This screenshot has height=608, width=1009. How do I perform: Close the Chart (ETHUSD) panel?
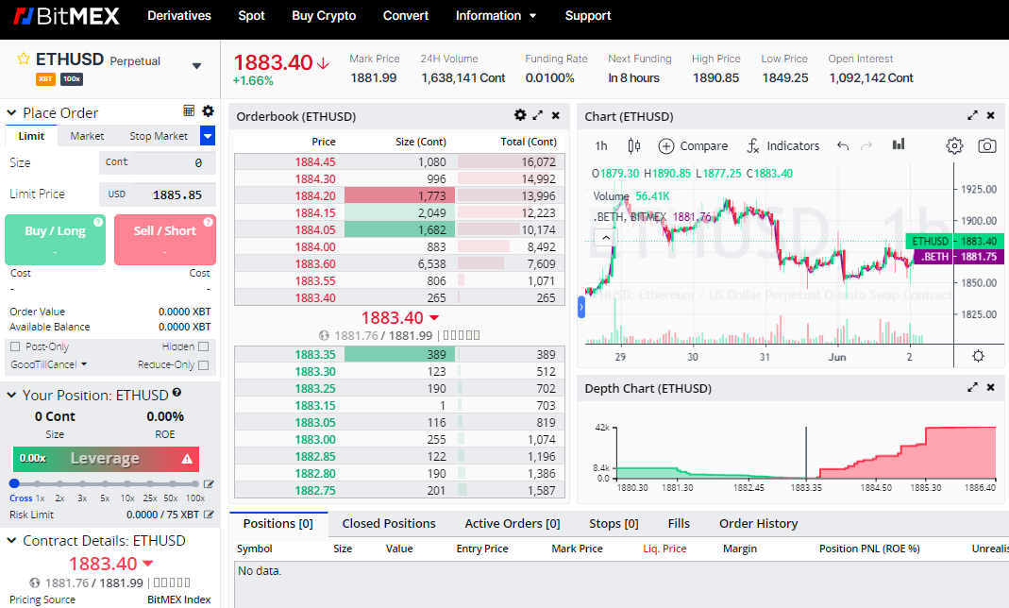[991, 115]
